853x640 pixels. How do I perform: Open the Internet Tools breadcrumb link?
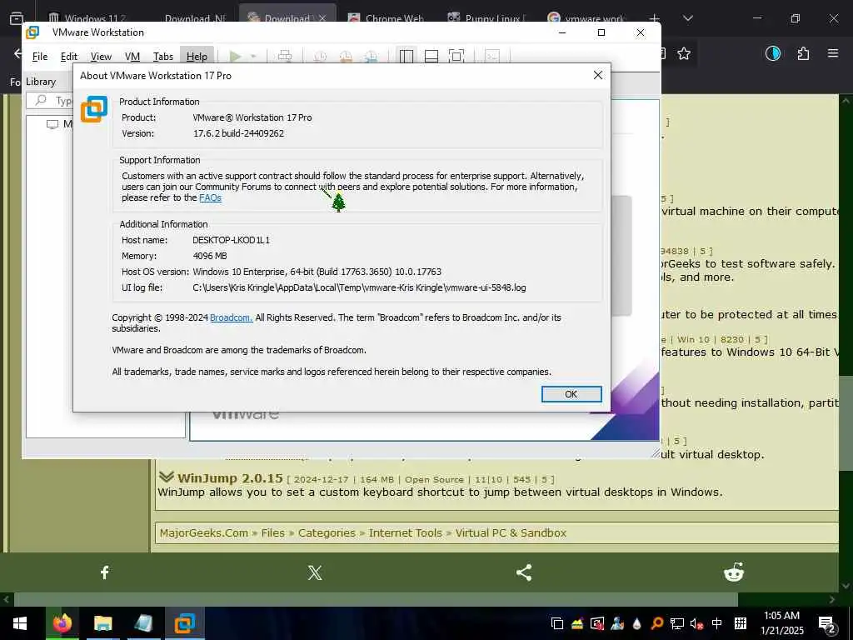[x=406, y=532]
